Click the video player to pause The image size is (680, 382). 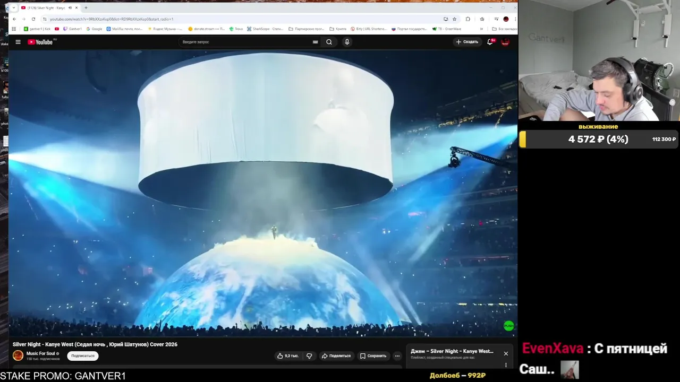point(263,194)
